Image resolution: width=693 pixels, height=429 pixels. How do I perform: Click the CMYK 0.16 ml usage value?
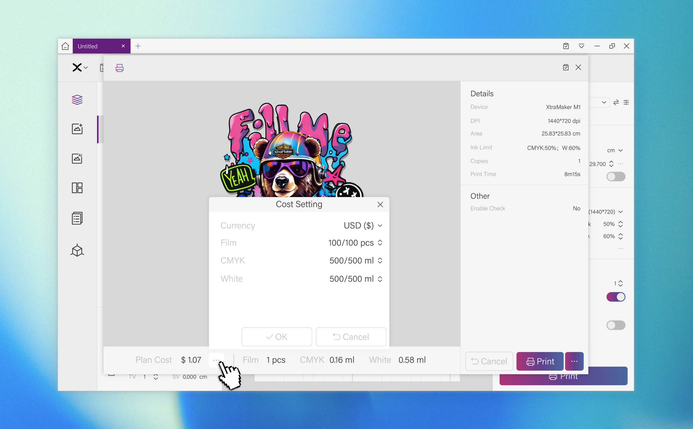(342, 360)
